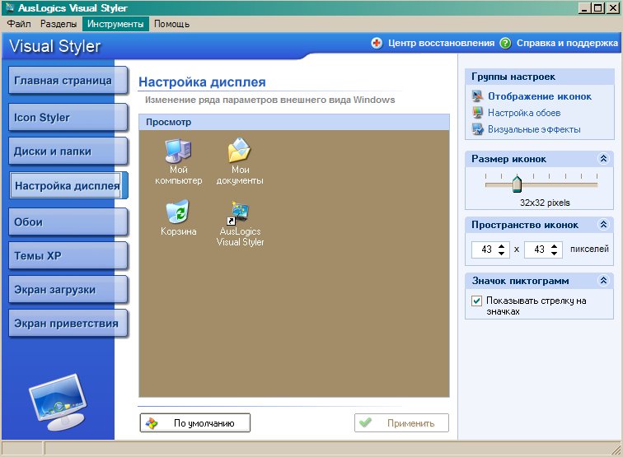Open the Инструменты menu
The width and height of the screenshot is (623, 457).
(115, 24)
